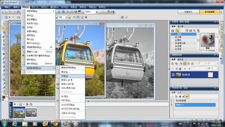
Task: Switch to second tab in layer manager panel
Action: pos(180,59)
